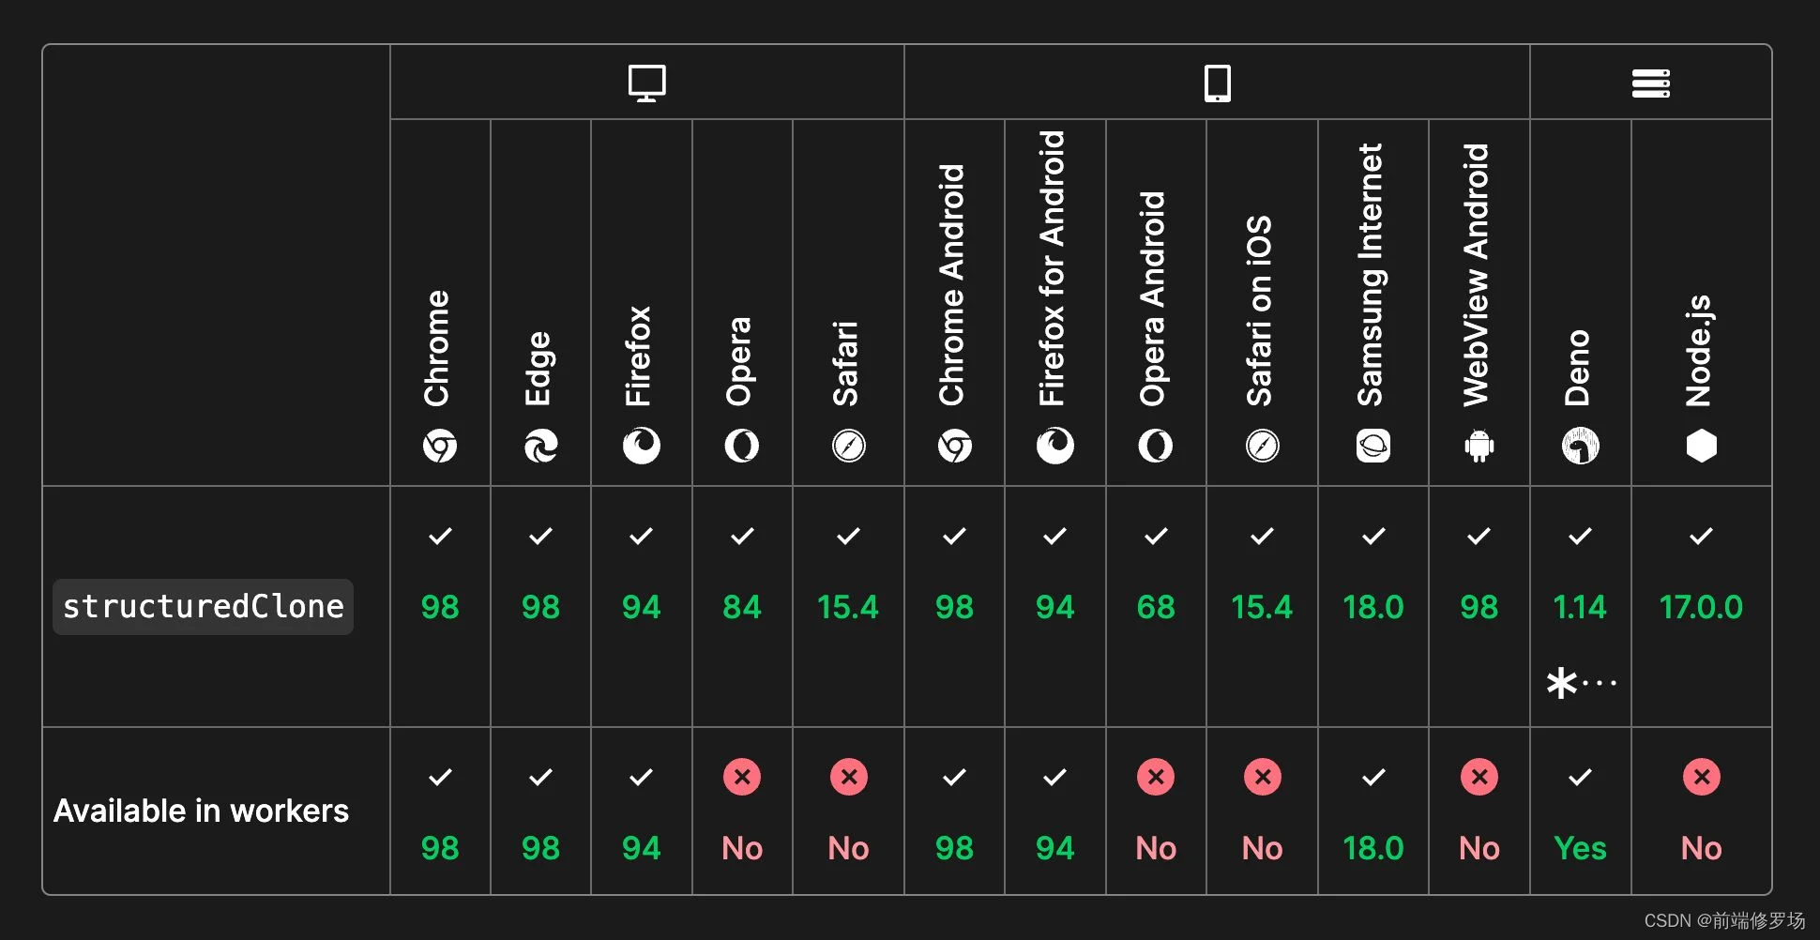The image size is (1820, 940).
Task: Click the Samsung Internet logo
Action: pos(1373,446)
